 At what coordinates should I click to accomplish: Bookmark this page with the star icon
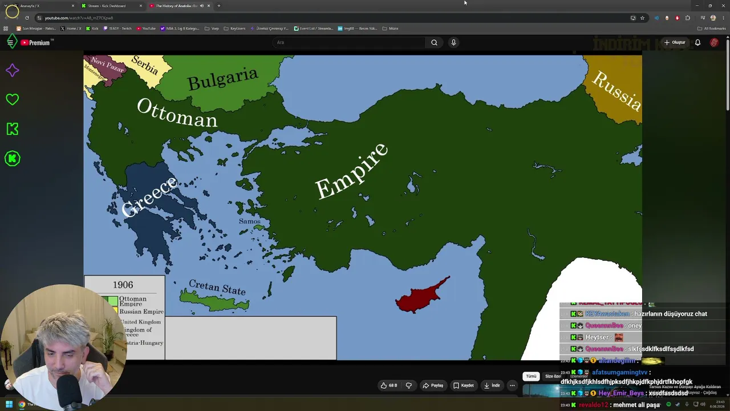[x=642, y=18]
